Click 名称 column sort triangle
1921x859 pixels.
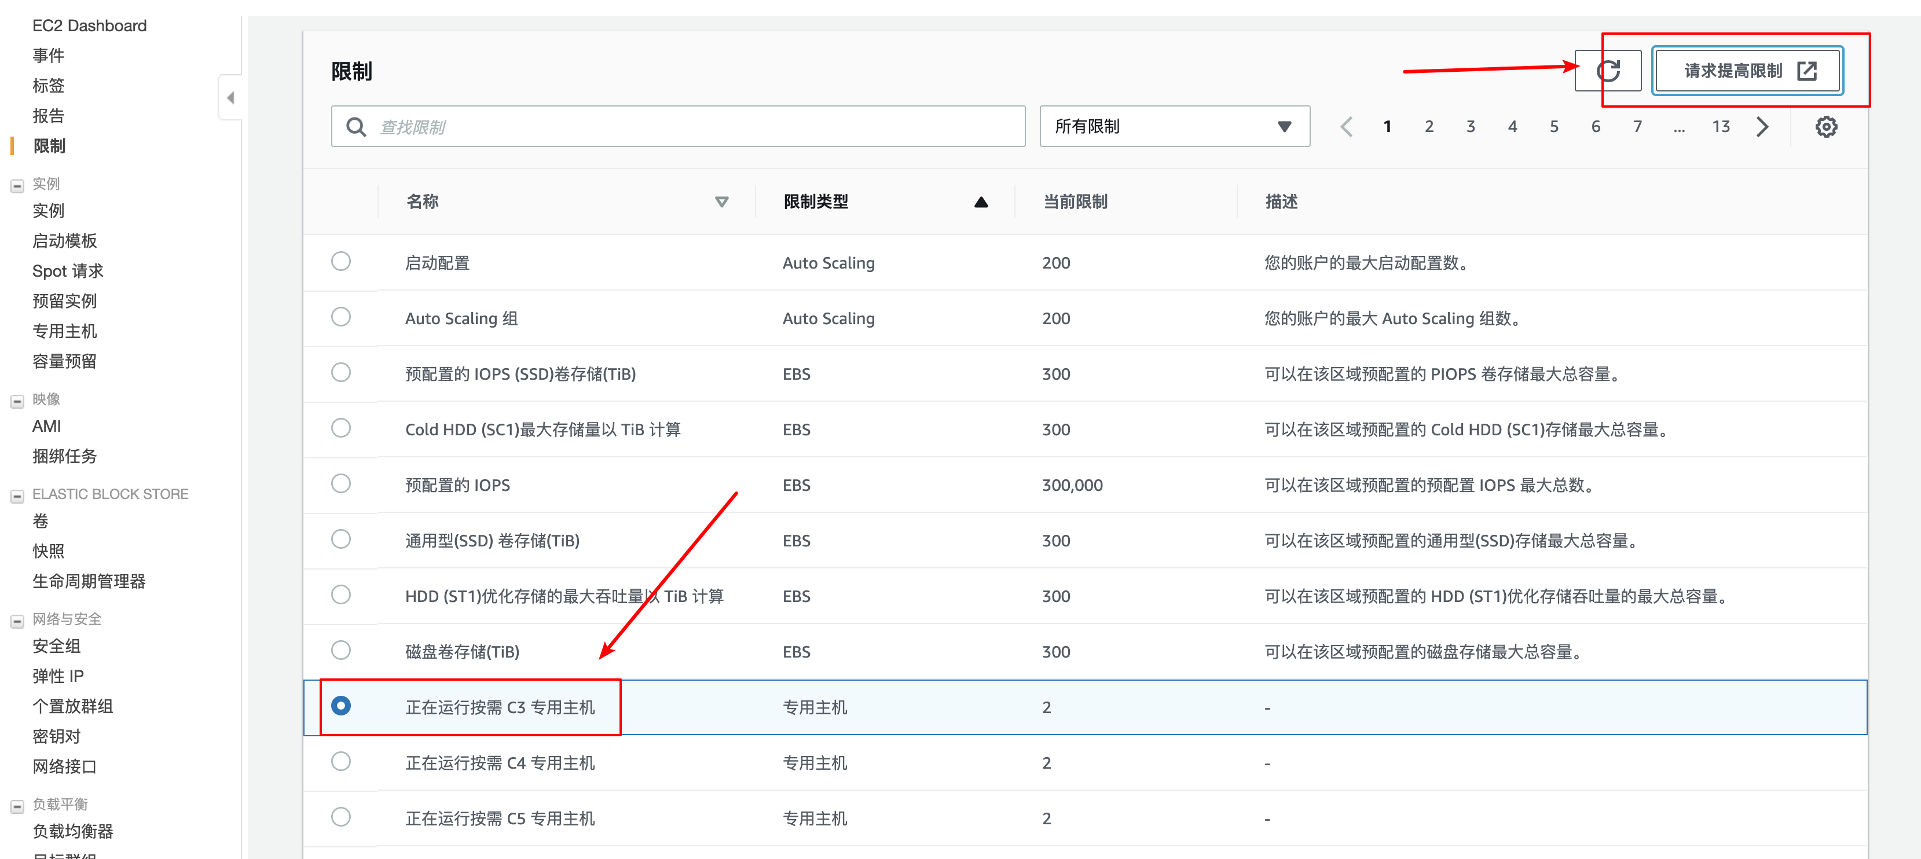(721, 202)
